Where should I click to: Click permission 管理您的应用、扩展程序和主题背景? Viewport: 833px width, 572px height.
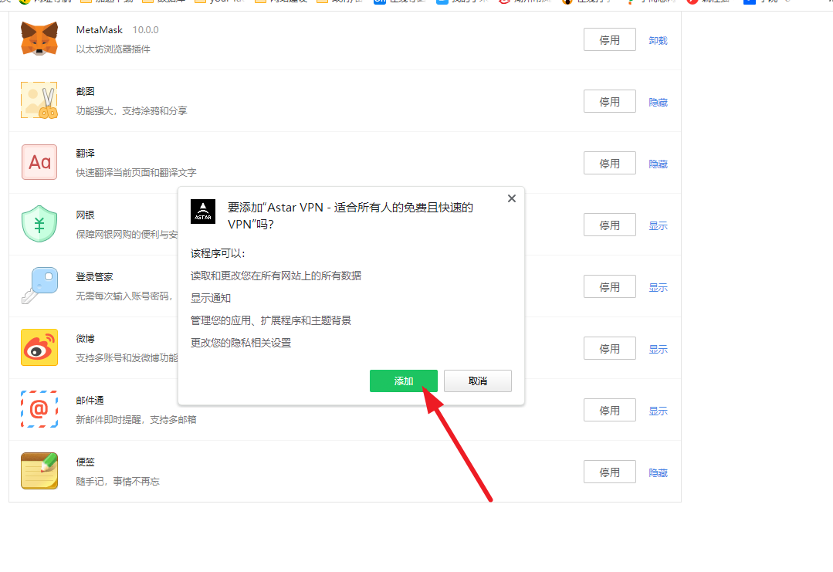coord(271,320)
